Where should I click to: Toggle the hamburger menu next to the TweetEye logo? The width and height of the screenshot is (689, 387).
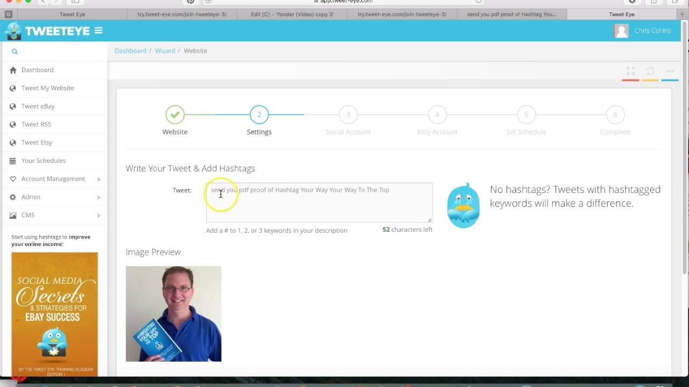(99, 31)
